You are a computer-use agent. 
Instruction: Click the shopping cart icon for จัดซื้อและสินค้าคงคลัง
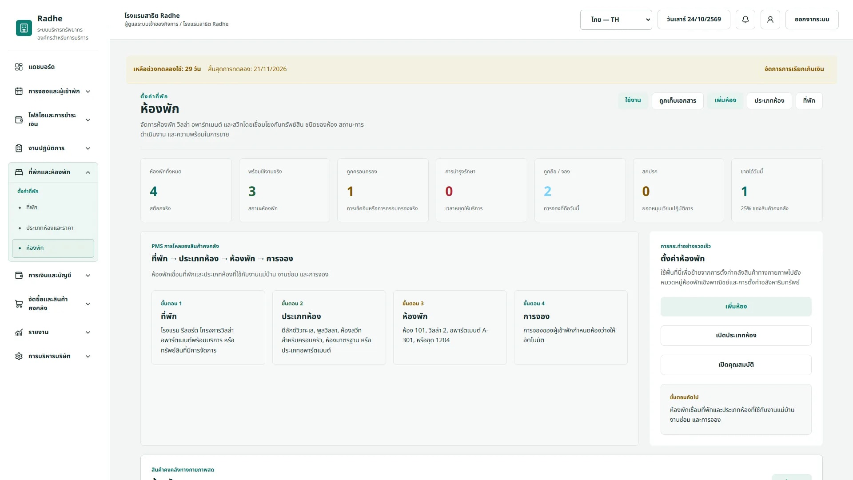[x=19, y=304]
